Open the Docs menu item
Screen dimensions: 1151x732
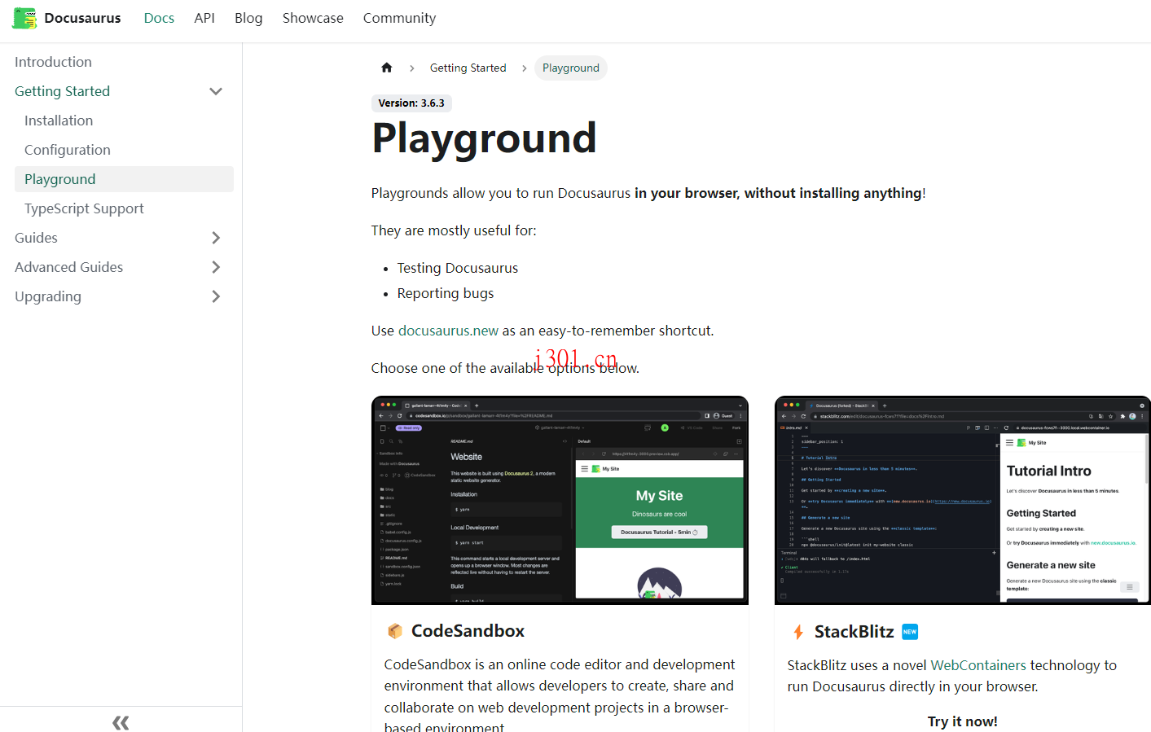coord(159,17)
